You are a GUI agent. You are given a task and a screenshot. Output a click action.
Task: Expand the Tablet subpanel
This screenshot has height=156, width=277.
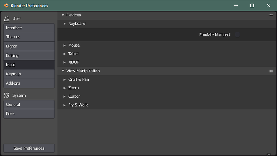65,54
